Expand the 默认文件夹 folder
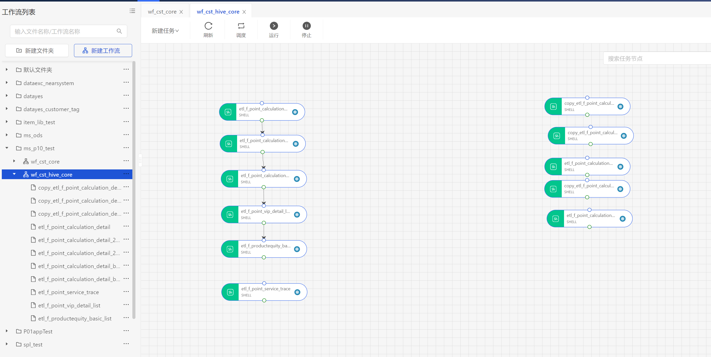Image resolution: width=711 pixels, height=357 pixels. [7, 70]
